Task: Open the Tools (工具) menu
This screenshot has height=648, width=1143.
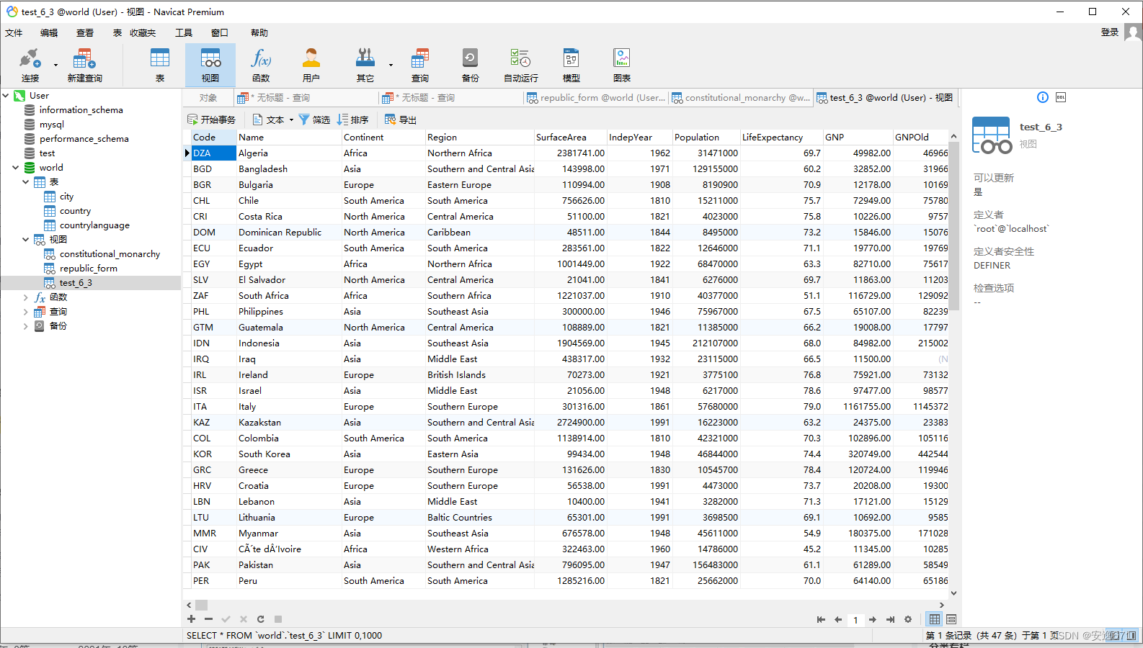Action: click(x=184, y=33)
